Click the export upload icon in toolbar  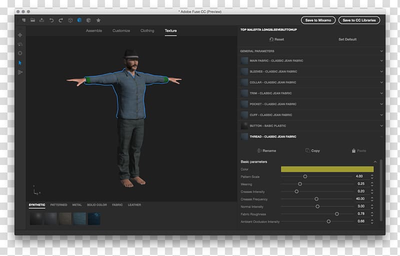click(x=41, y=20)
